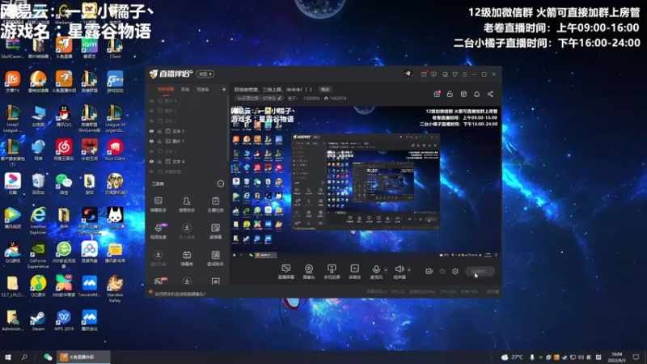Open WeChat from the taskbar

coord(48,357)
